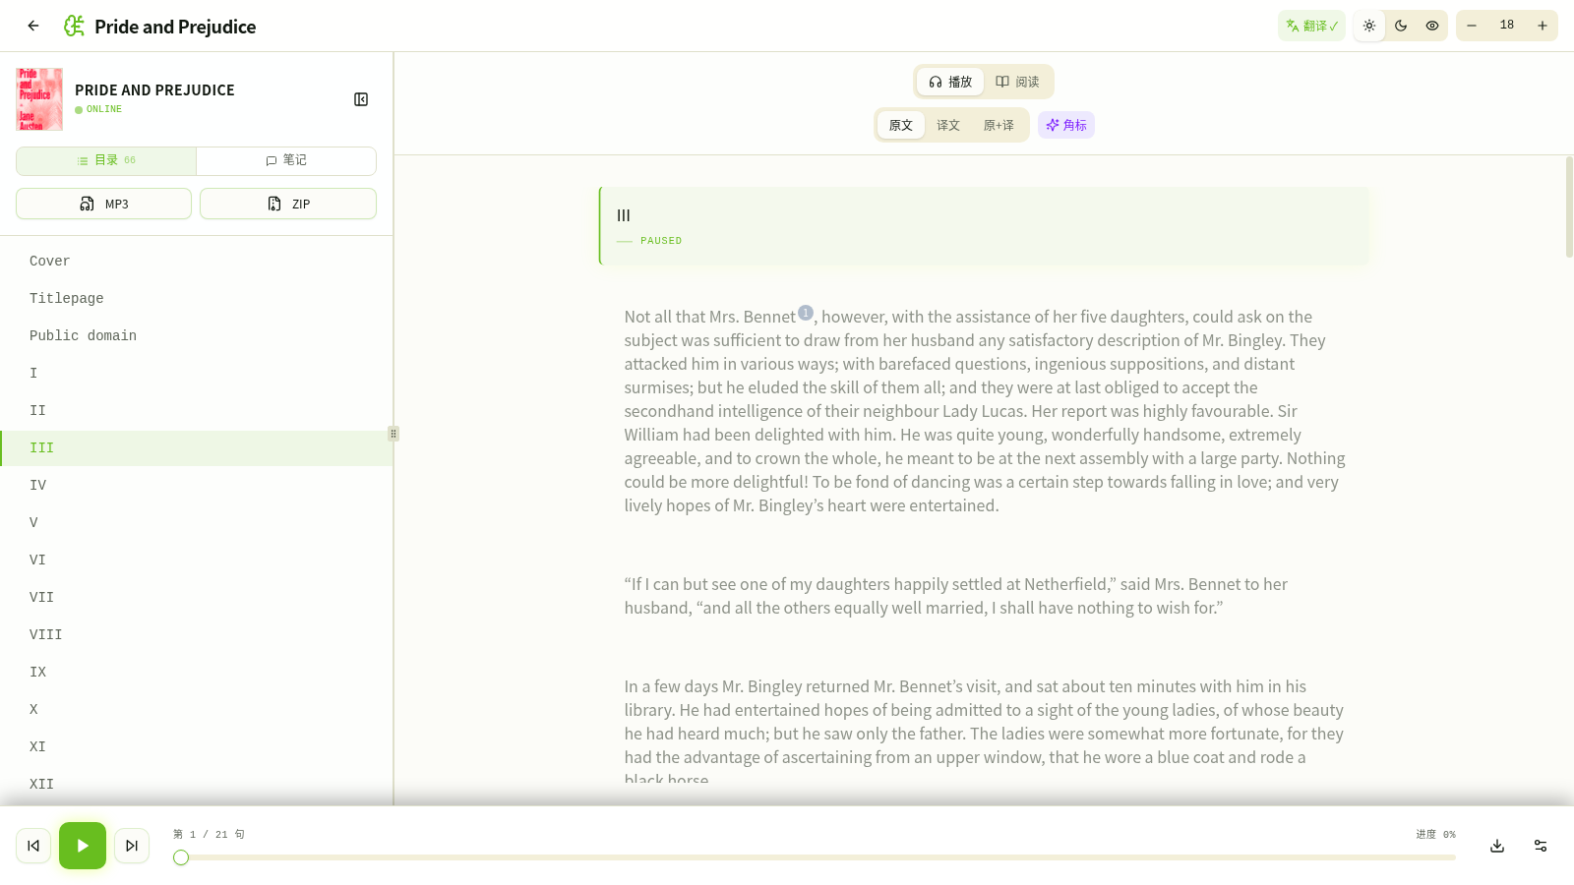Image resolution: width=1574 pixels, height=885 pixels.
Task: Go to chapter VII
Action: click(x=197, y=597)
